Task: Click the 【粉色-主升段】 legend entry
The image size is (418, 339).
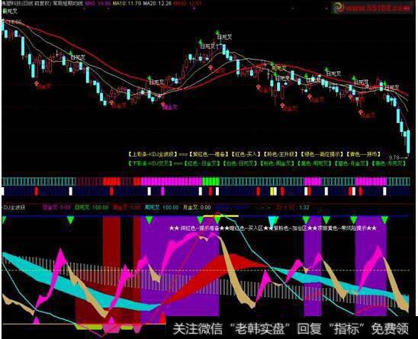Action: (x=281, y=154)
